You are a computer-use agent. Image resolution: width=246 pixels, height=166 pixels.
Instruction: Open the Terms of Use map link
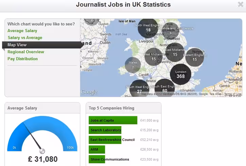point(233,94)
